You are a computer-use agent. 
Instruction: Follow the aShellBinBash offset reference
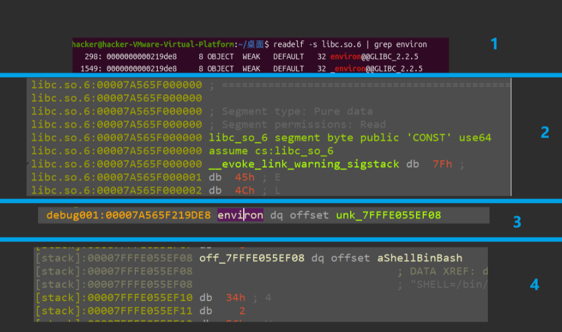[x=420, y=258]
